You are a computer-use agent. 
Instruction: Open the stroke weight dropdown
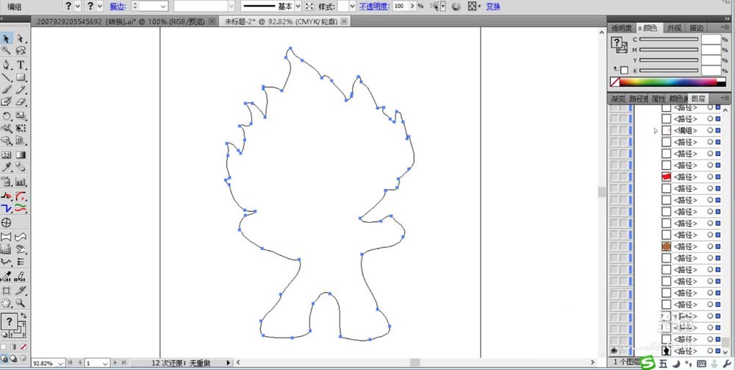[163, 6]
